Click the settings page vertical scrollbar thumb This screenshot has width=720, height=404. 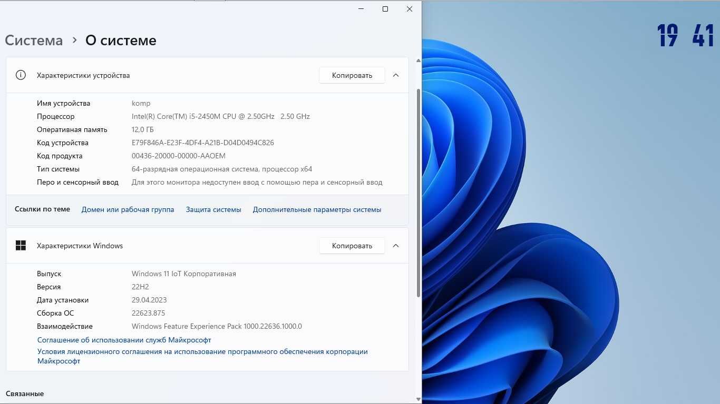tap(419, 193)
